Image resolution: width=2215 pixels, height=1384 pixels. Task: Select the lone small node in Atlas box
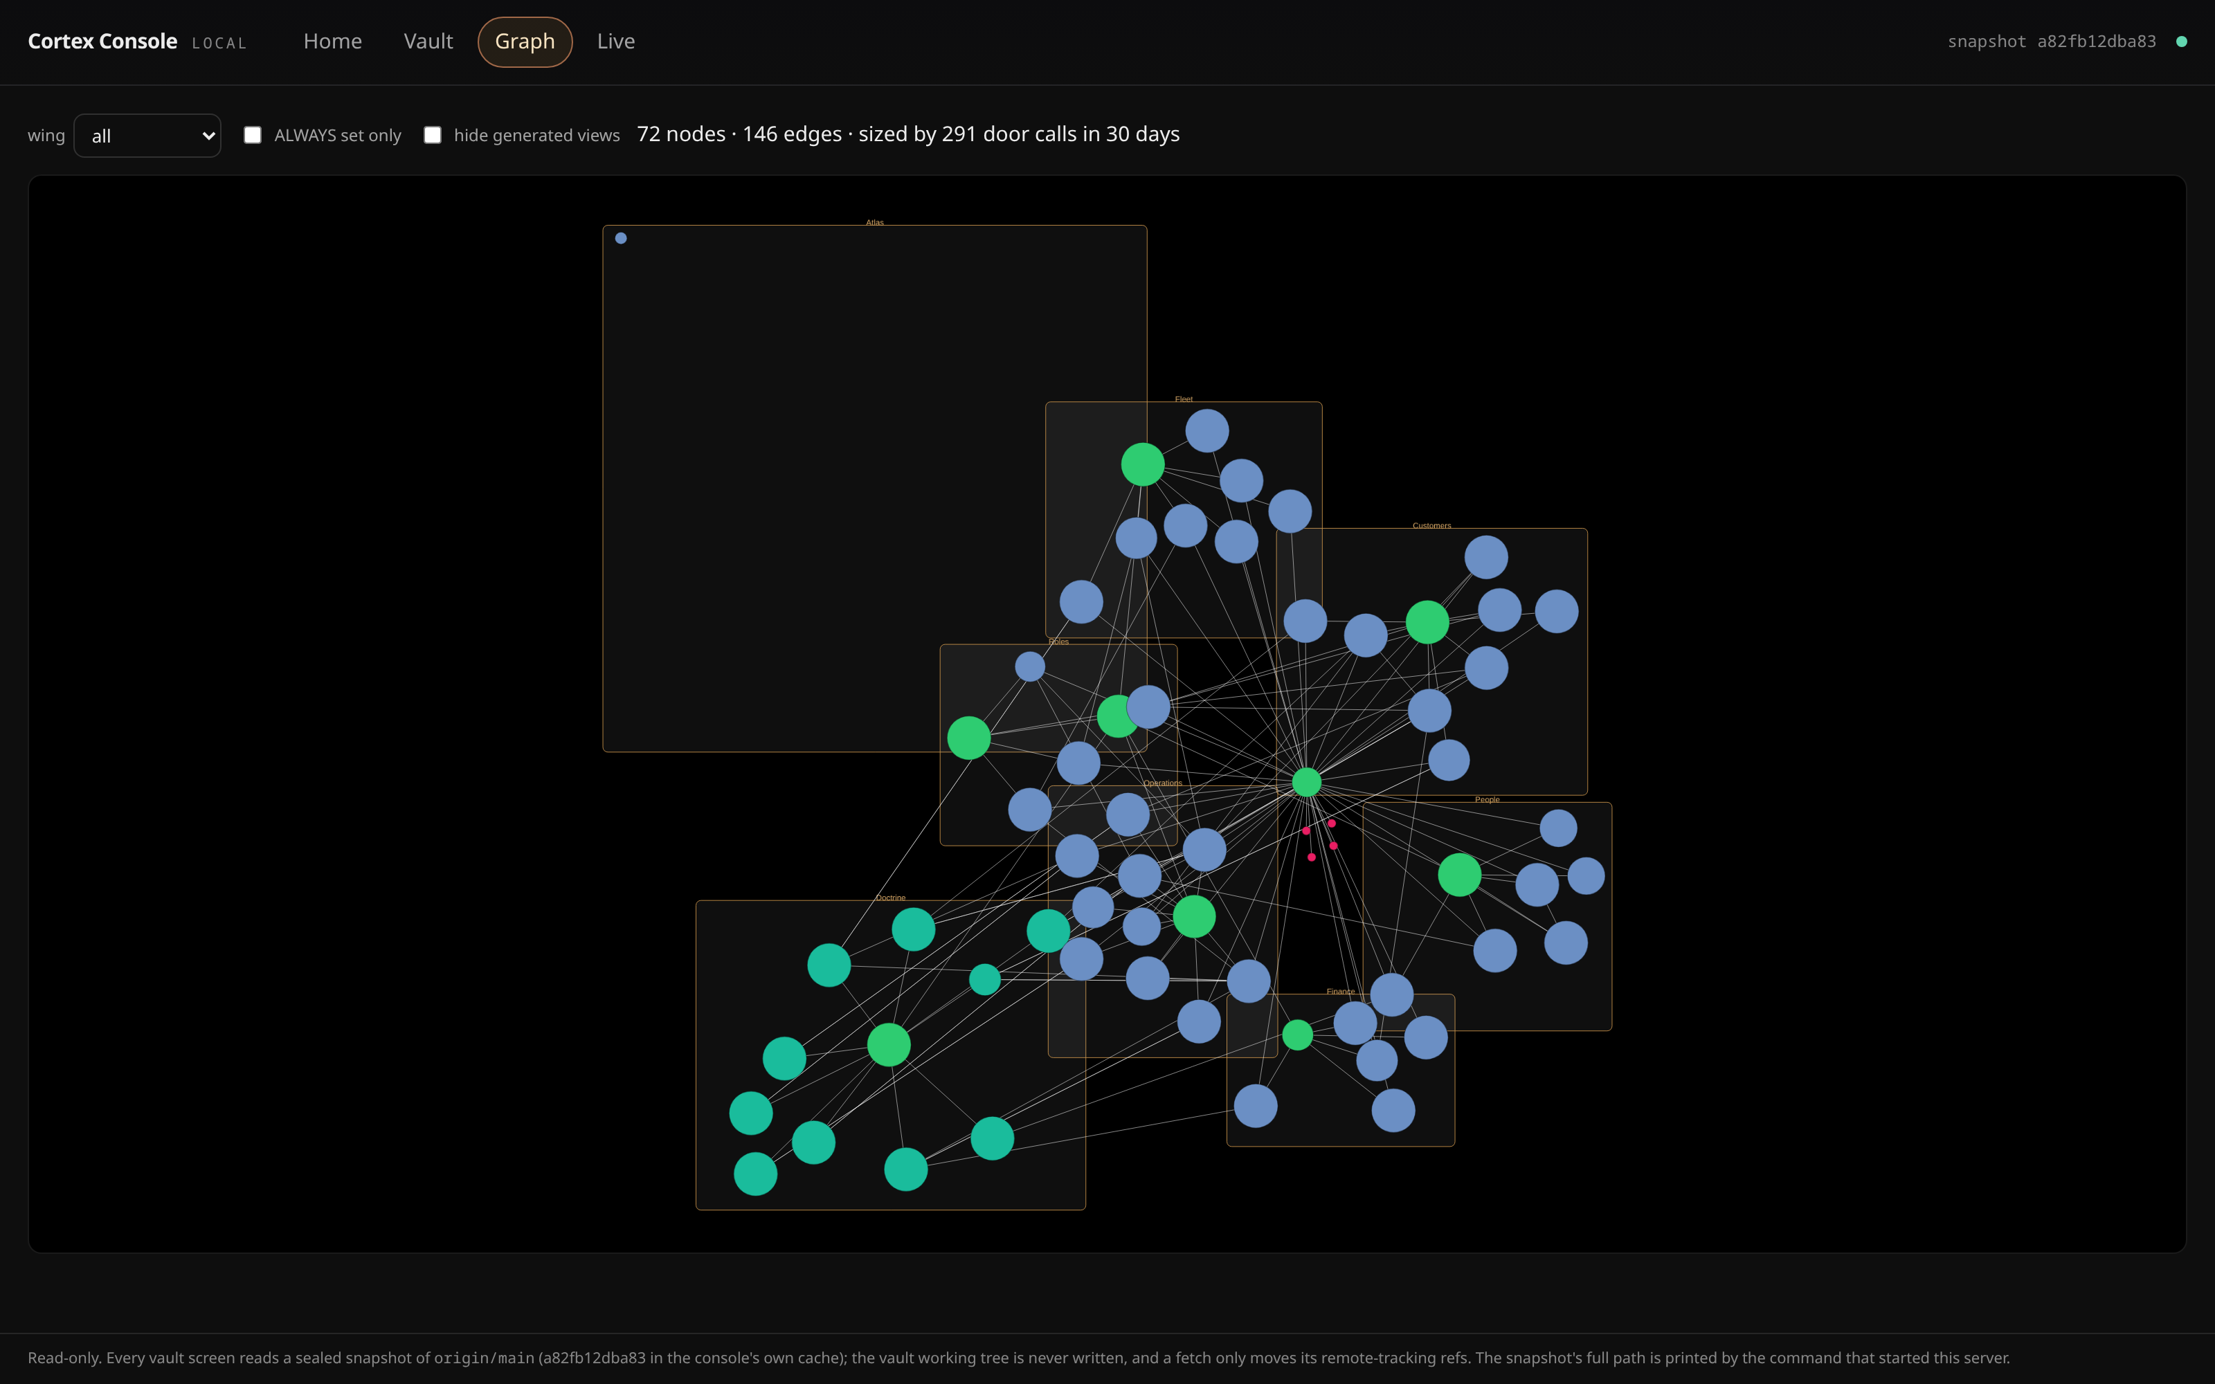[x=621, y=238]
